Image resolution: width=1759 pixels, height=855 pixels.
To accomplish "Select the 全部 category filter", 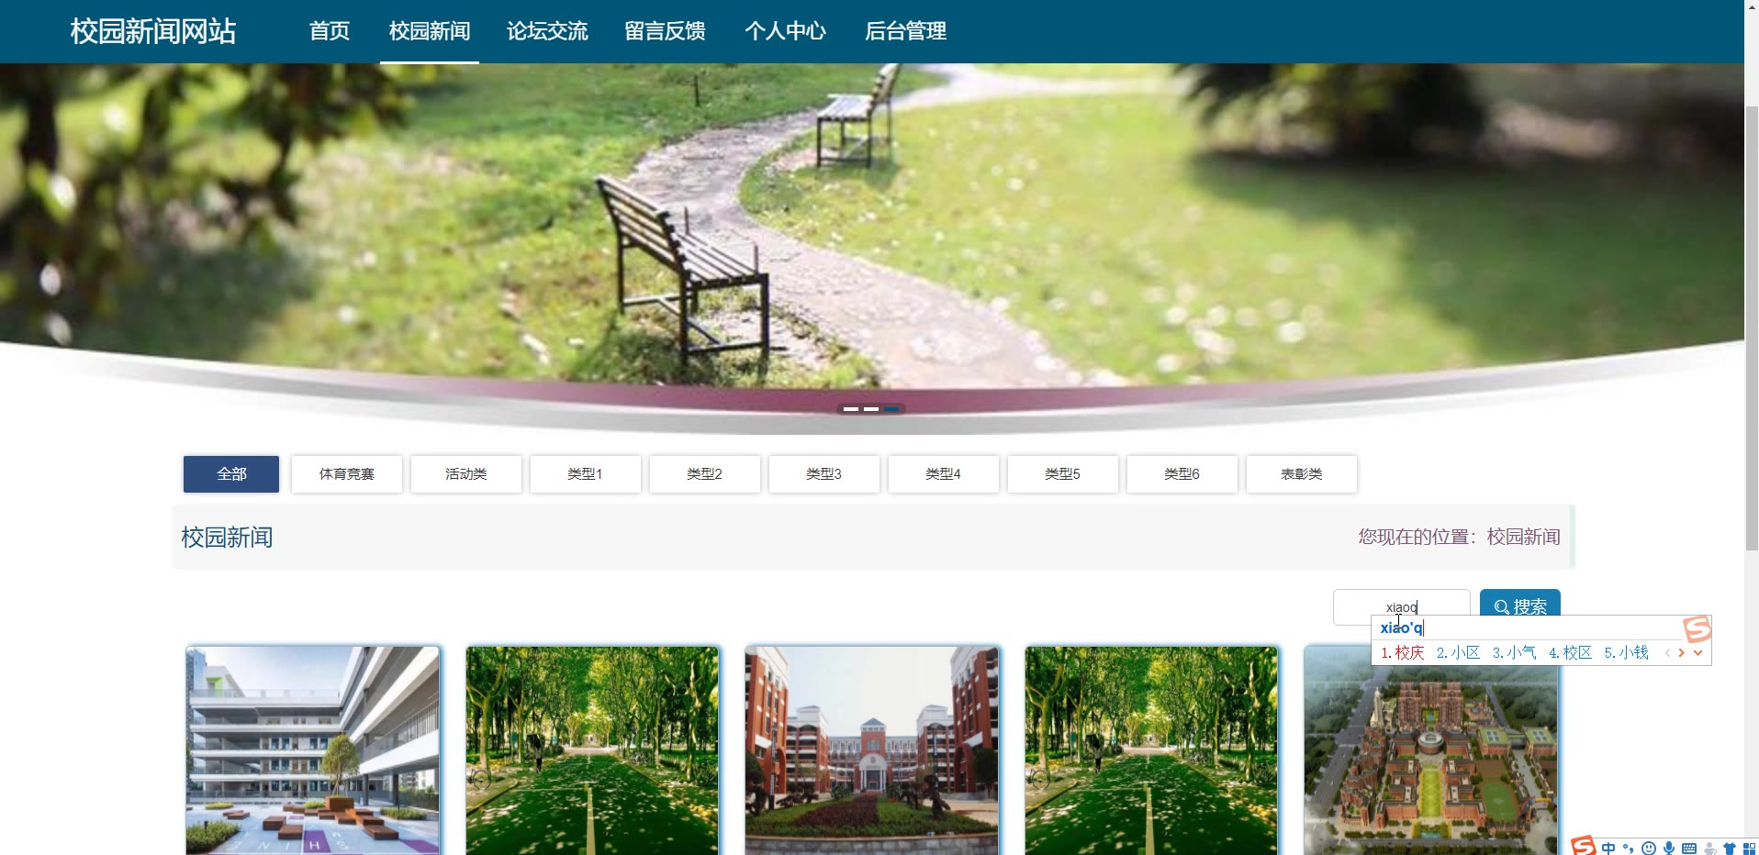I will click(x=231, y=474).
